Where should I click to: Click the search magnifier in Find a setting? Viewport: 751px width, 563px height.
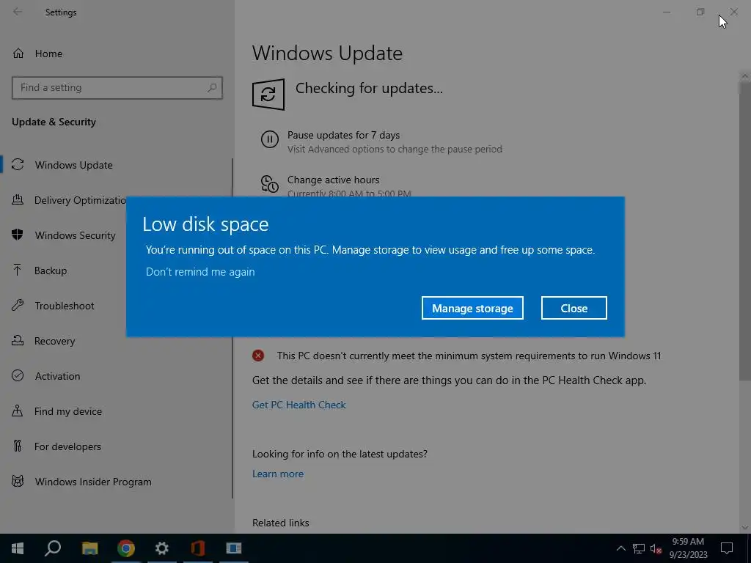point(212,88)
